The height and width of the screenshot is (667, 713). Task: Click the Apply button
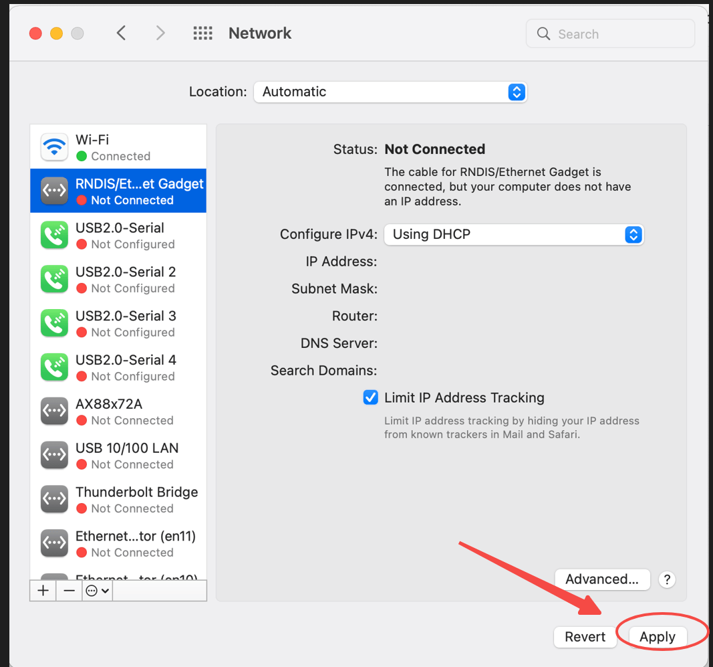(657, 636)
